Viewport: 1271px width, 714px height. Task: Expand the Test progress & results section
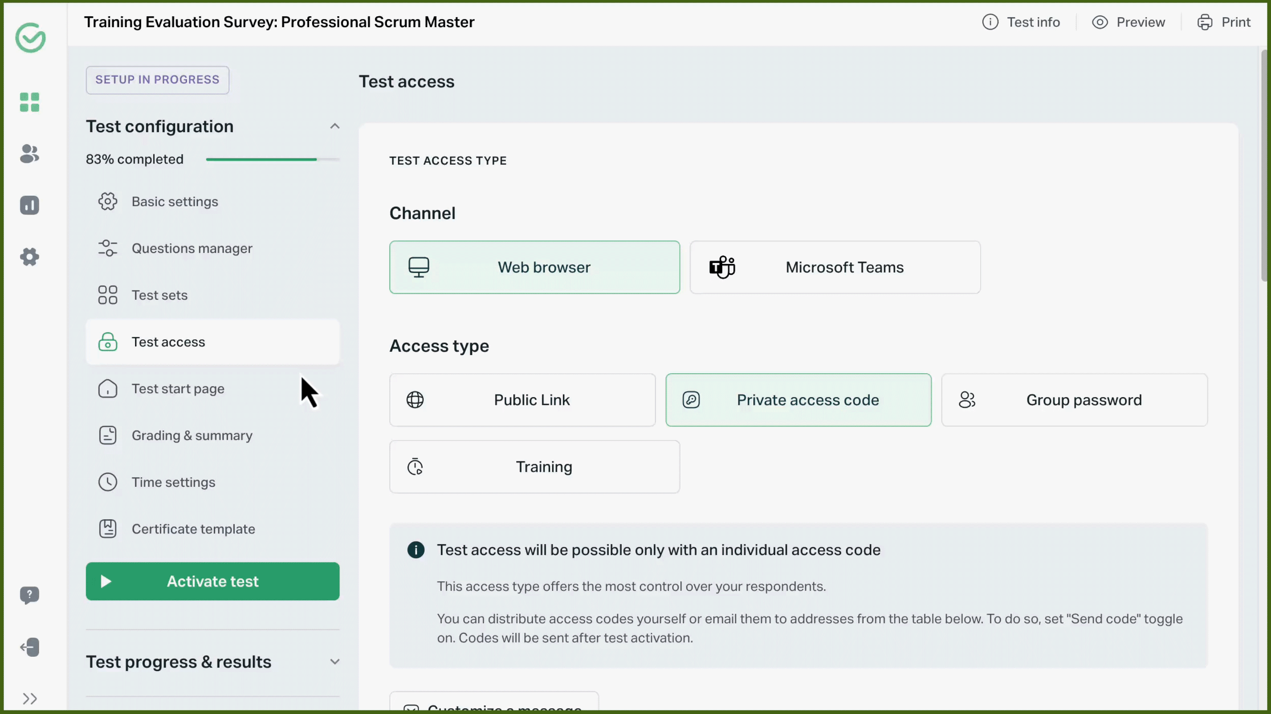(x=335, y=662)
